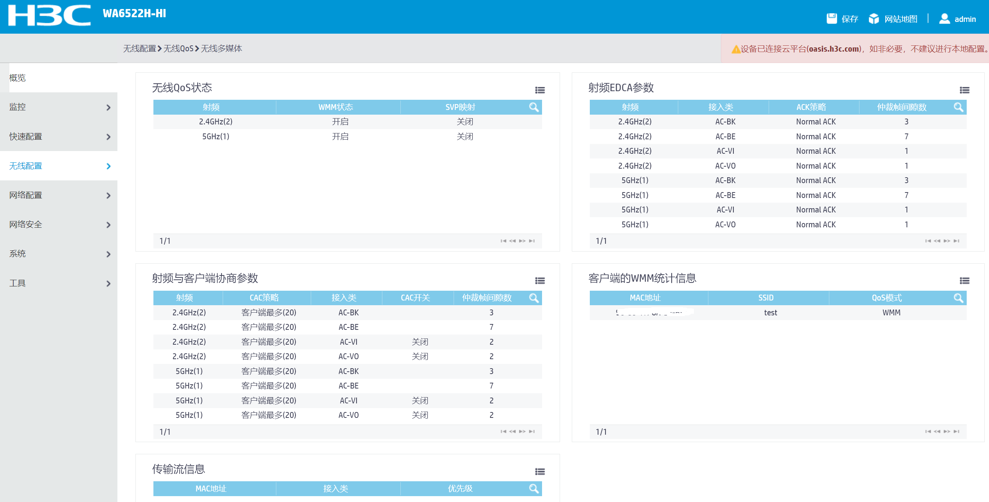The width and height of the screenshot is (989, 502).
Task: Open list menu icon of 传输流信息 panel
Action: tap(540, 471)
